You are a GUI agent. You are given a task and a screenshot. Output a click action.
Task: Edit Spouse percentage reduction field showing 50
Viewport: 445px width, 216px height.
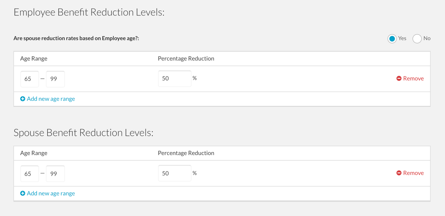click(175, 173)
